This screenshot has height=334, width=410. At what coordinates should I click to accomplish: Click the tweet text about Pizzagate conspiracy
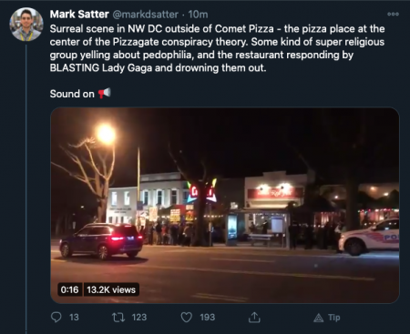coord(217,48)
